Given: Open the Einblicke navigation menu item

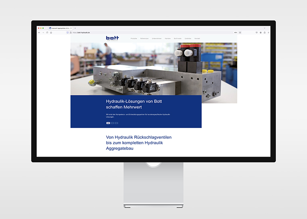Looking at the screenshot, I should (188, 39).
